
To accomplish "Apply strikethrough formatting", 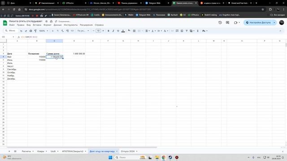I will pos(118,31).
